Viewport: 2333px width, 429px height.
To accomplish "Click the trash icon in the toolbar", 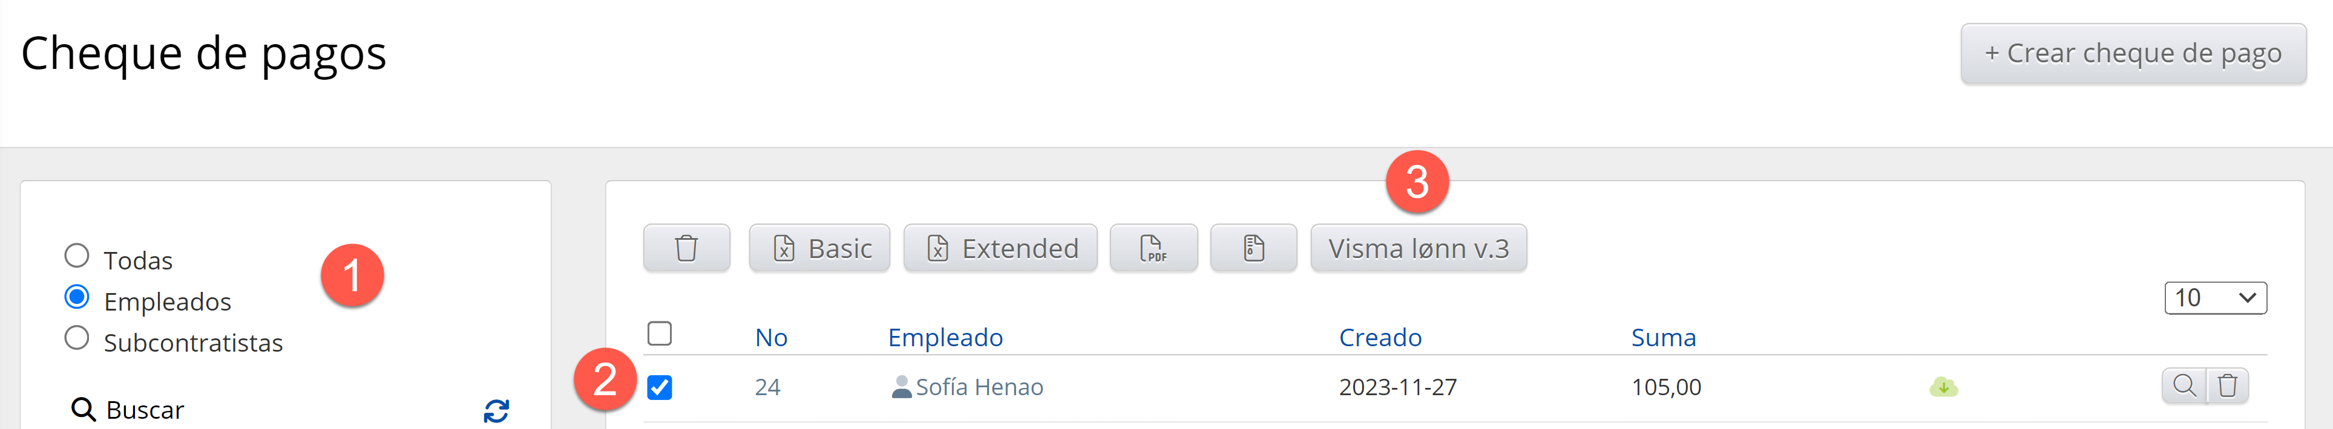I will (686, 248).
